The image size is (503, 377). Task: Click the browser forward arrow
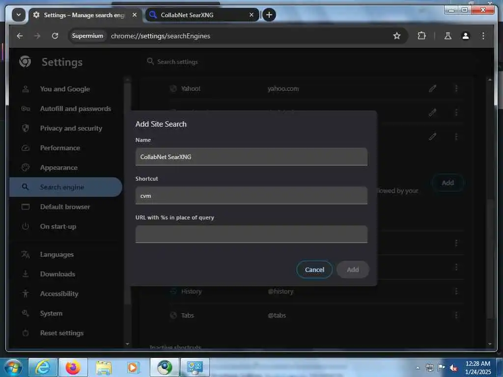(37, 36)
